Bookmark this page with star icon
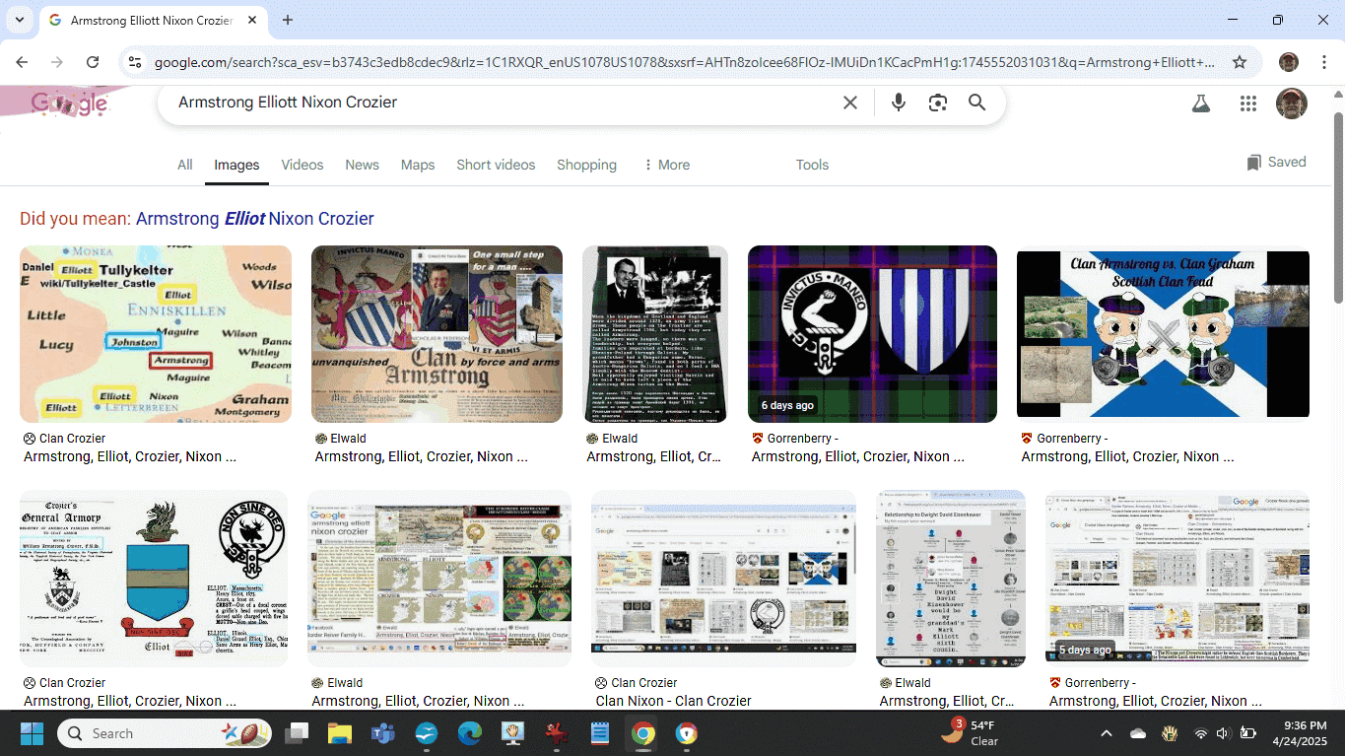Screen dimensions: 1345x756 (x=1240, y=62)
